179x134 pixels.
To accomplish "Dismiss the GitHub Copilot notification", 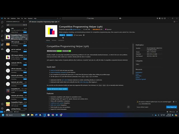I will click(x=176, y=102).
